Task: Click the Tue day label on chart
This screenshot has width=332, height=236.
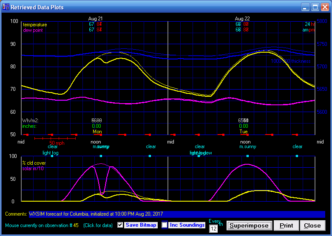Action: (243, 132)
